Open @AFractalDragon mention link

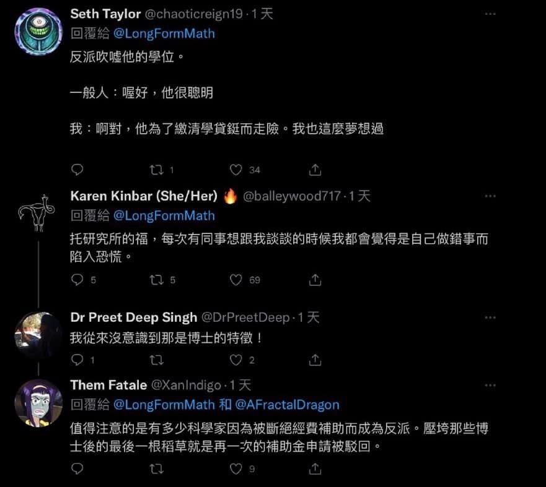tap(288, 405)
